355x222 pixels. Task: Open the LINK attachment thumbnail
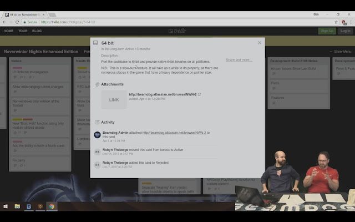(x=114, y=100)
